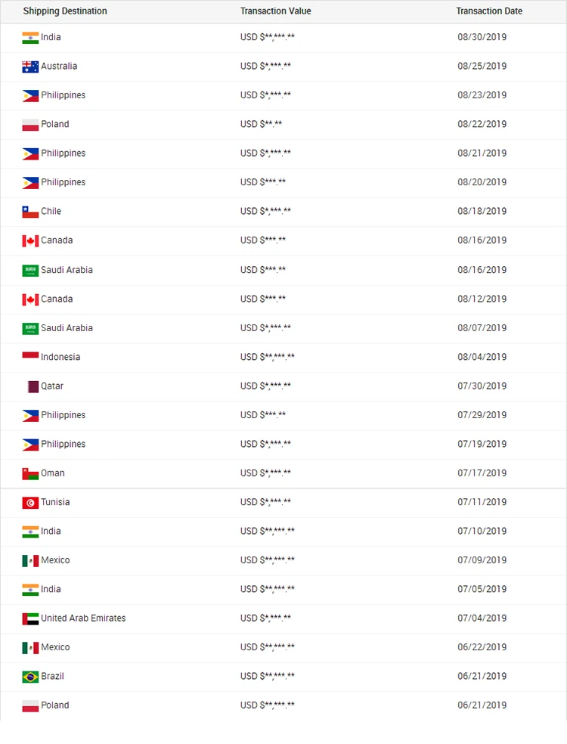Image resolution: width=567 pixels, height=744 pixels.
Task: Click the Oman flag icon
Action: [30, 473]
